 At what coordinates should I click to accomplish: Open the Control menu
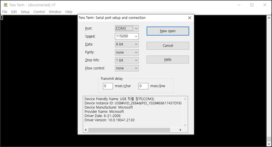39,12
